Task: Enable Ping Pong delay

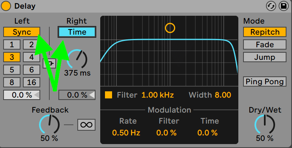Action: pos(265,81)
